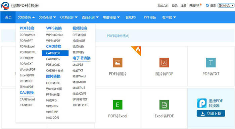Select Word转PDF menu entry
235x129 pixels.
pos(28,70)
